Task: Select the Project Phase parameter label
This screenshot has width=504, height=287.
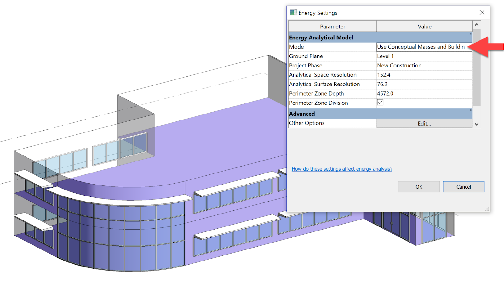Action: (306, 66)
